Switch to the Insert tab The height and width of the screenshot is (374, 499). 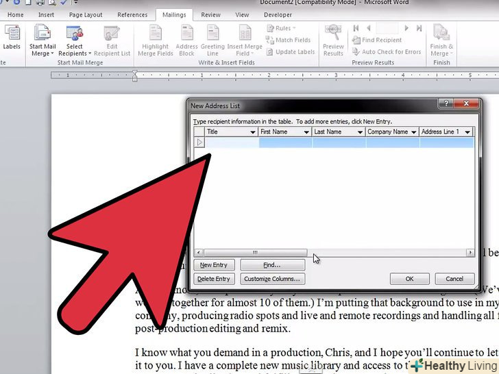coord(46,15)
